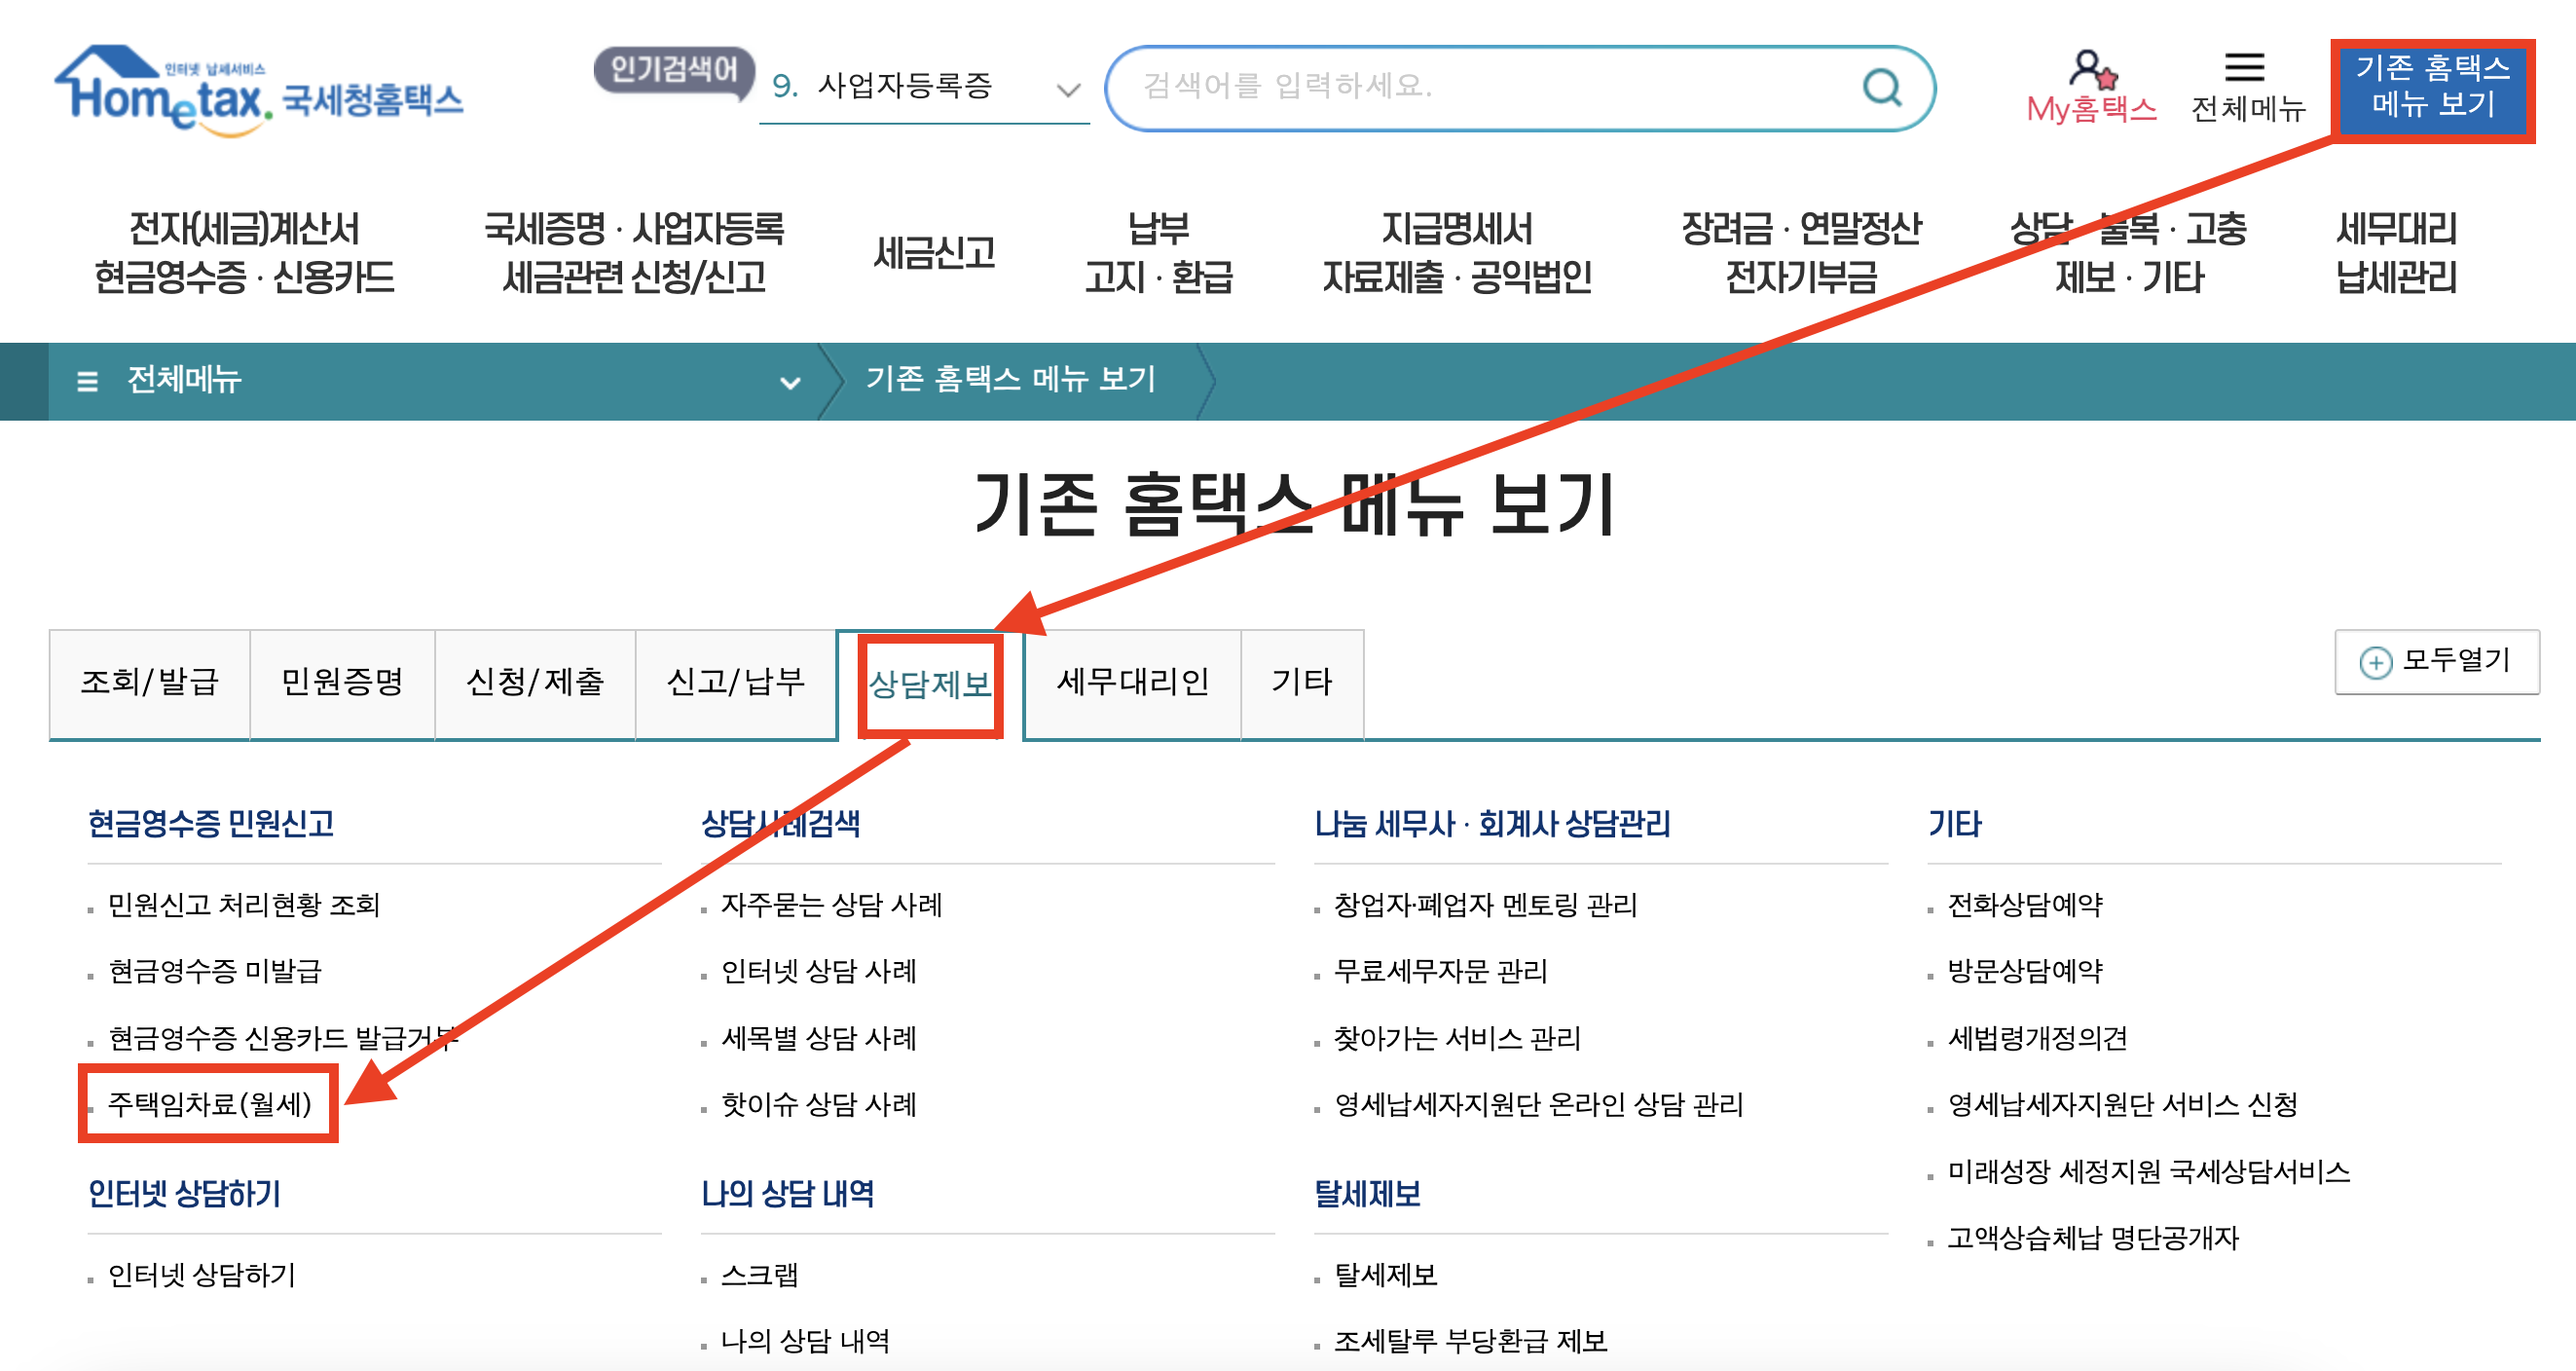Open 핫이슈 상담 사례
The height and width of the screenshot is (1371, 2576).
tap(819, 1104)
